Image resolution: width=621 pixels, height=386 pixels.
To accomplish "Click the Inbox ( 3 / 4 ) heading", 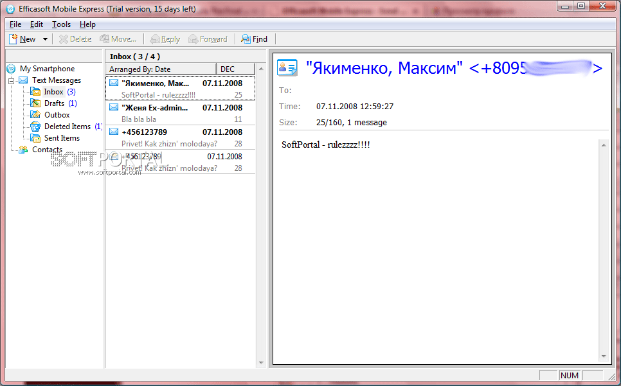I will coord(134,57).
